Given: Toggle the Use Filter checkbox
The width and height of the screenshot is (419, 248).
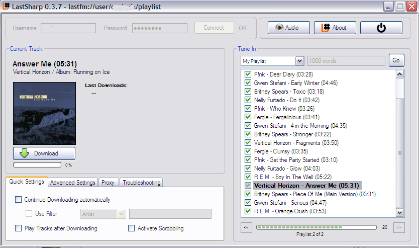Looking at the screenshot, I should point(29,213).
